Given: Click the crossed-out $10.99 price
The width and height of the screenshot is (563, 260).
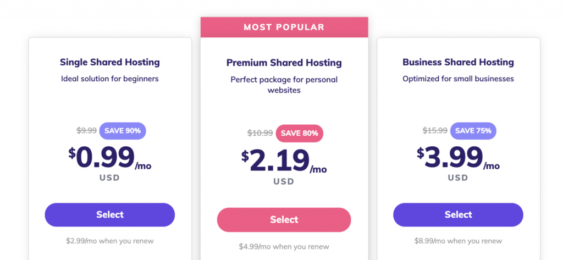Looking at the screenshot, I should pyautogui.click(x=260, y=133).
